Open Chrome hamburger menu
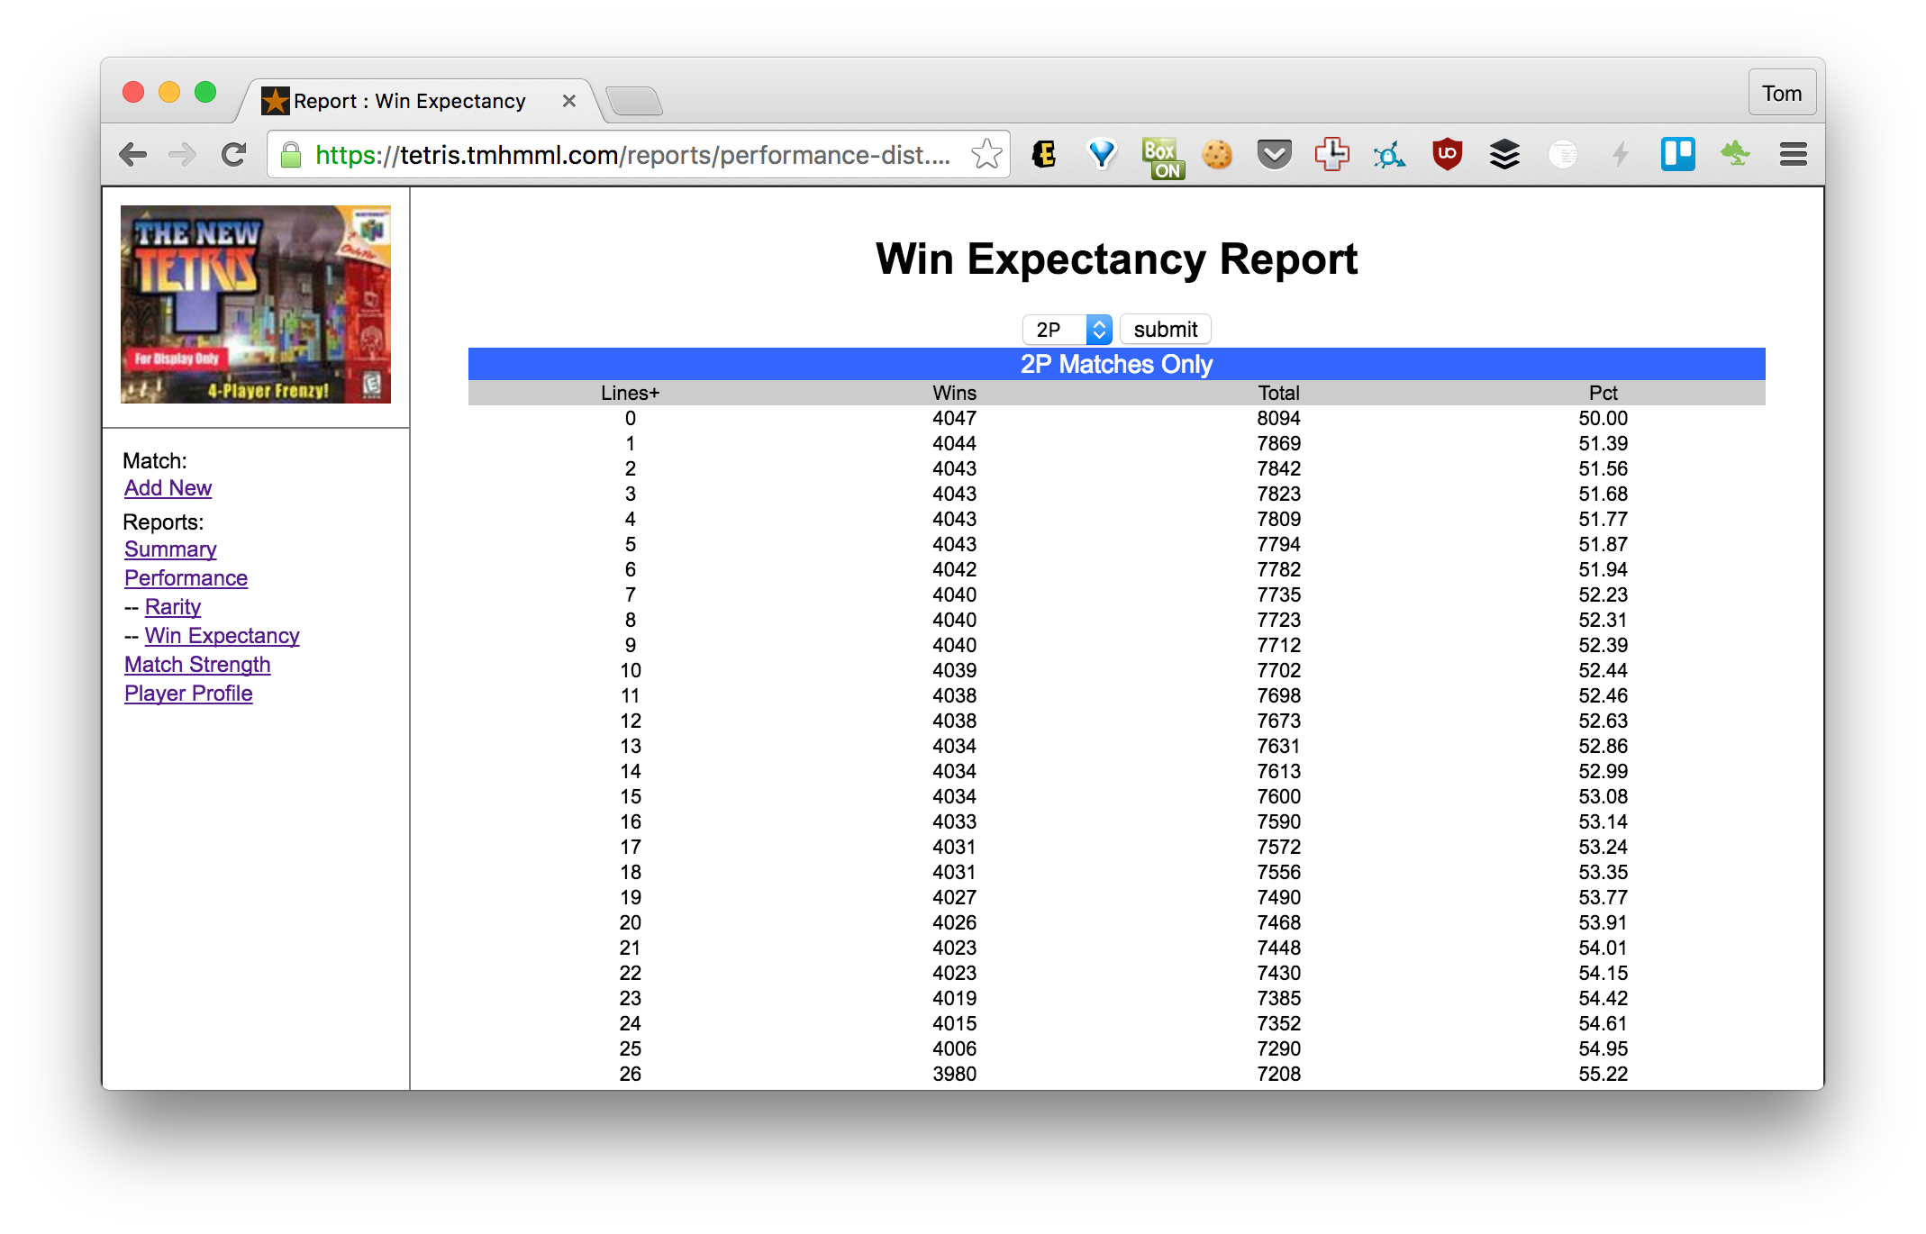This screenshot has width=1926, height=1234. [x=1793, y=155]
